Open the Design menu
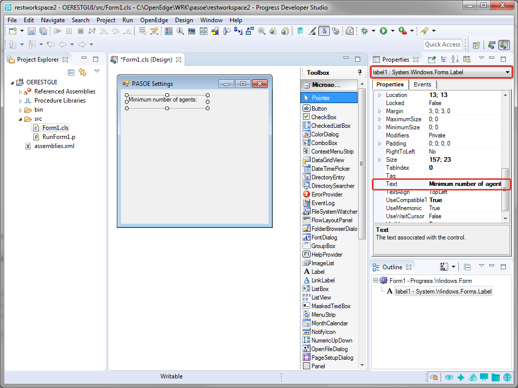518x388 pixels. tap(184, 20)
